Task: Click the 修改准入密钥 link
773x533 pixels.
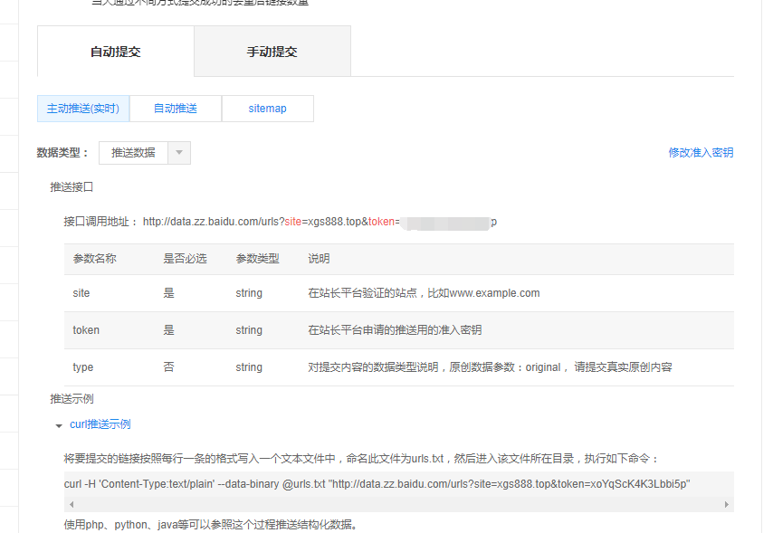Action: point(701,153)
